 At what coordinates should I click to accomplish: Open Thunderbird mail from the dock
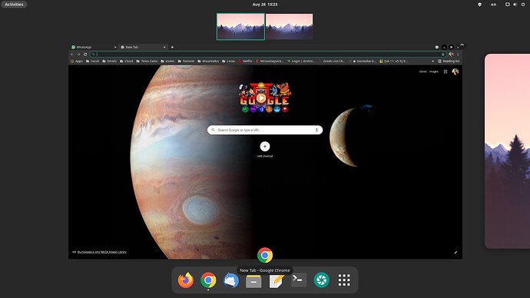pyautogui.click(x=231, y=280)
